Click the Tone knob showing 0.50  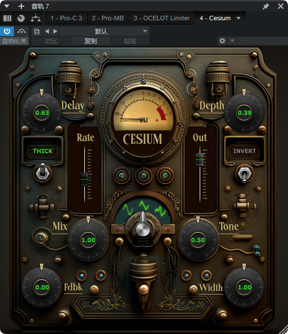[198, 240]
